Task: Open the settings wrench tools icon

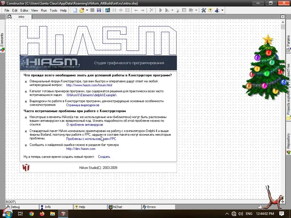Action: coord(203,11)
